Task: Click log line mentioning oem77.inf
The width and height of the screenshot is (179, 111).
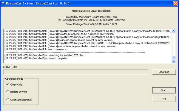Action: (87, 31)
